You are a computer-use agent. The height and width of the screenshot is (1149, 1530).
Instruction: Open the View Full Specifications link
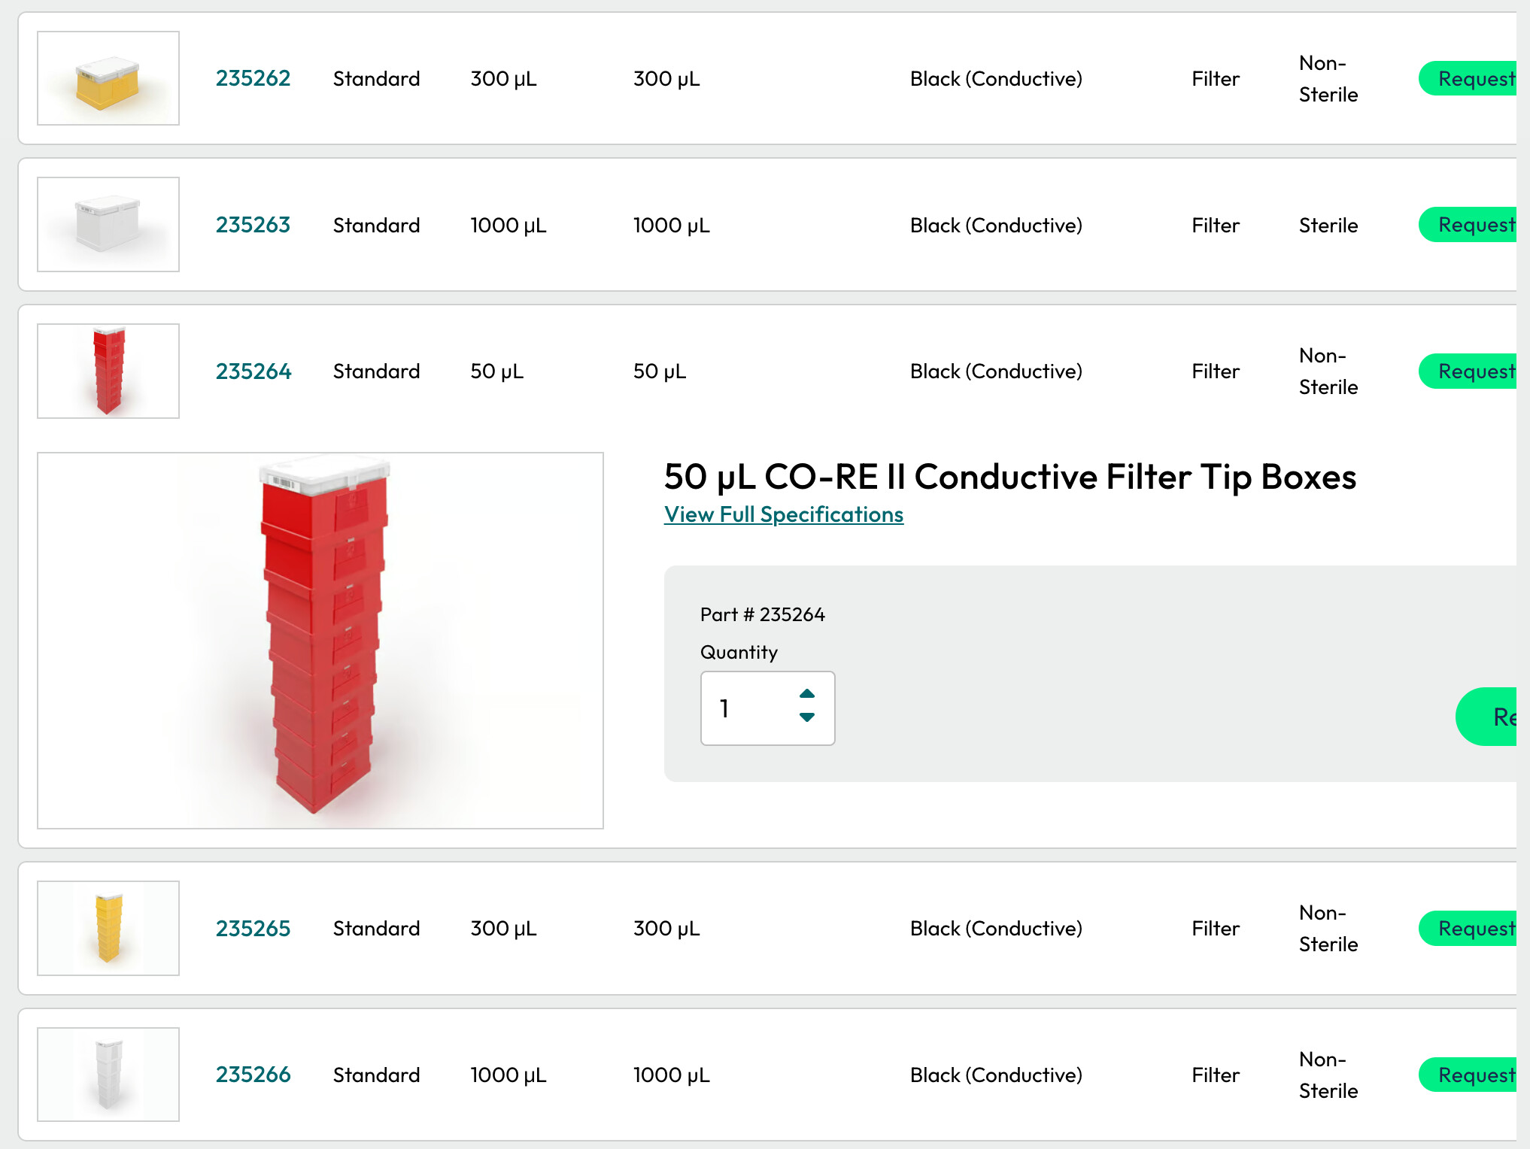(x=783, y=514)
